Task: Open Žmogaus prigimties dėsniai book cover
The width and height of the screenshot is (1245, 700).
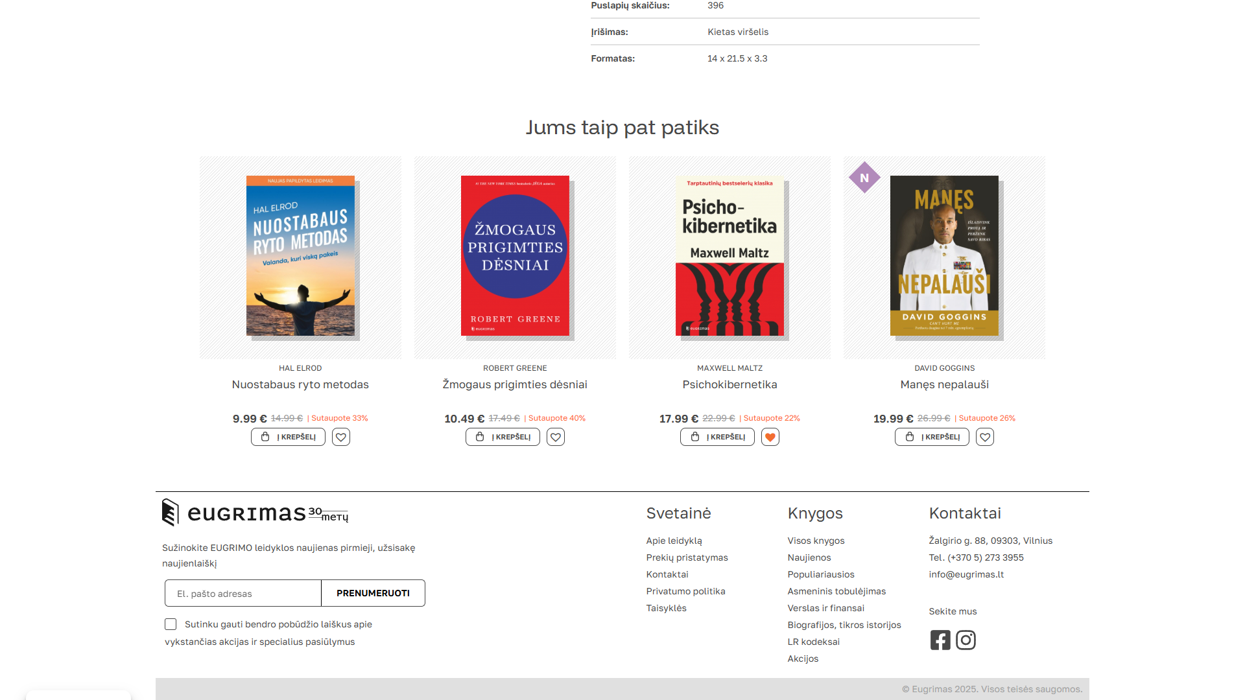Action: tap(515, 255)
